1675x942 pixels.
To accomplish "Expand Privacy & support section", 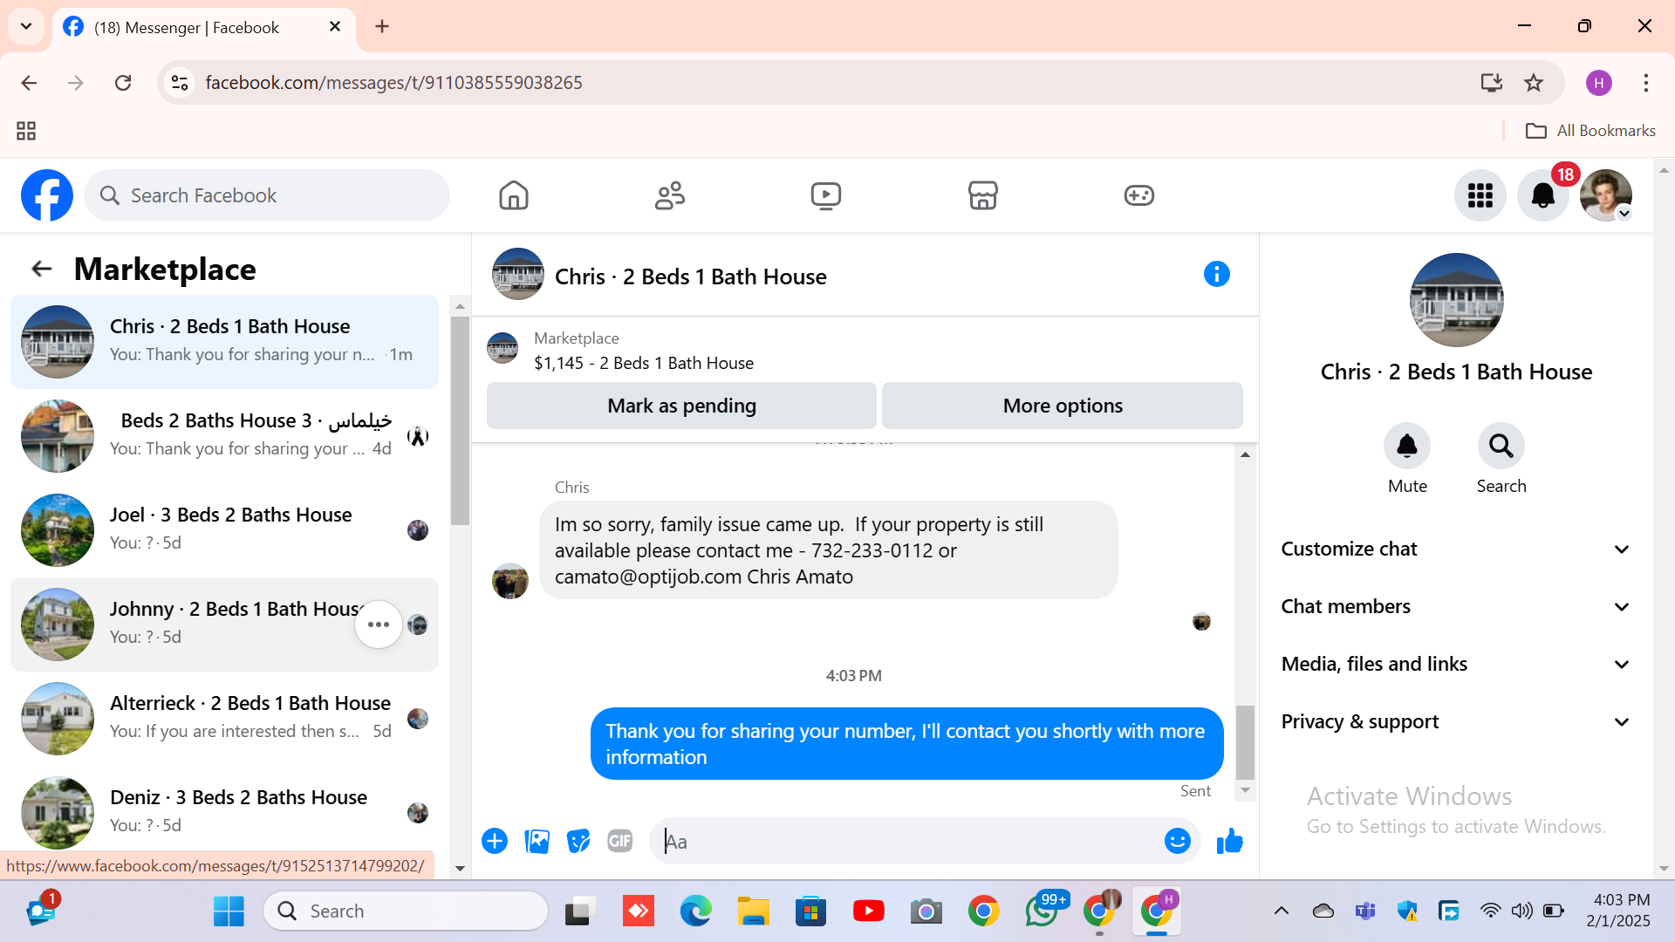I will point(1455,722).
